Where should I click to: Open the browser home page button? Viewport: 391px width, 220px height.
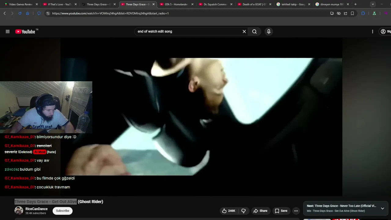click(27, 13)
